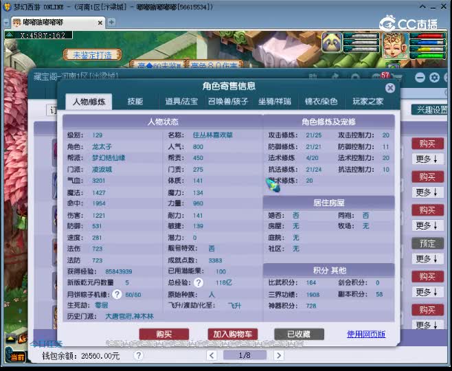Switch to the 玩家之家 tab
The width and height of the screenshot is (452, 371).
pyautogui.click(x=368, y=101)
